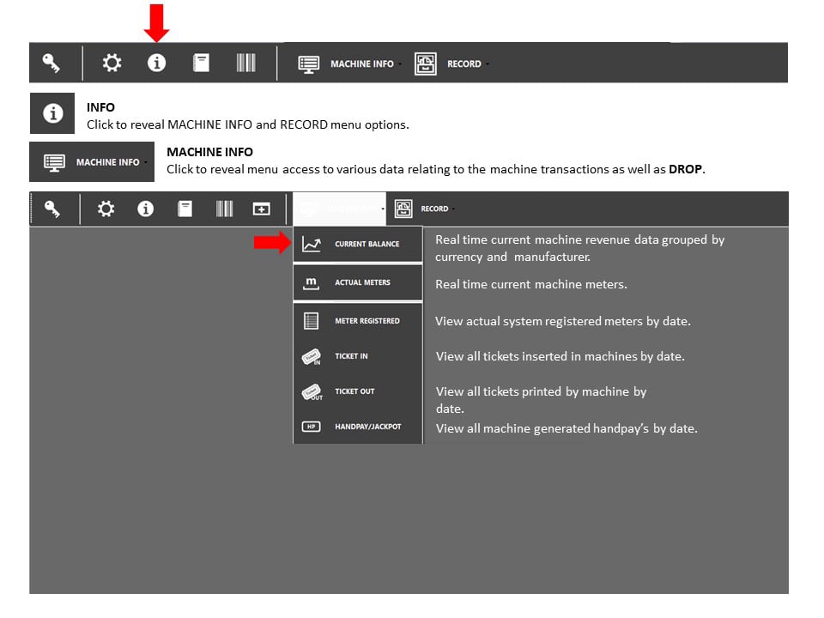Screen dimensions: 824x618
Task: Click the list sheet icon for Meter Registered
Action: [x=311, y=321]
